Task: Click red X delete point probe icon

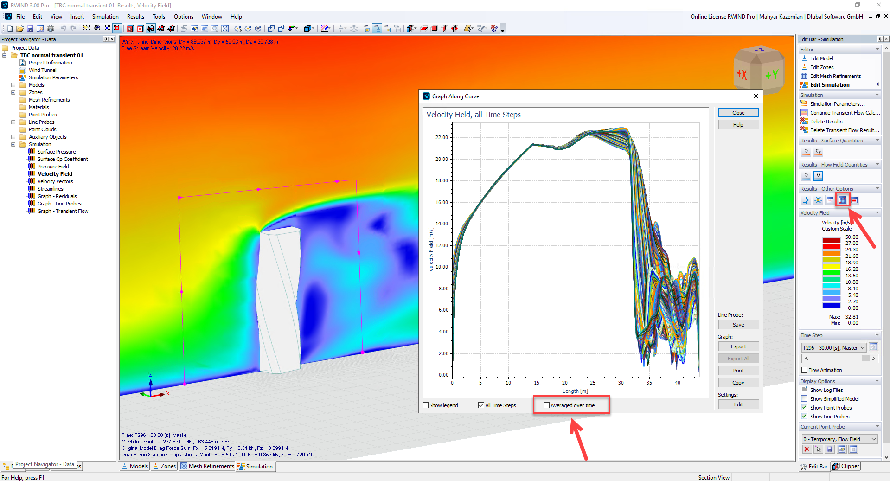Action: [807, 449]
